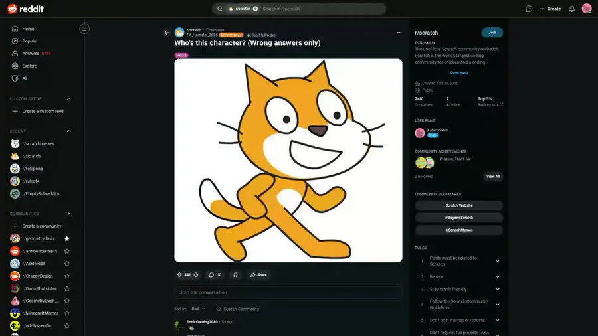
Task: Open post options three-dot menu
Action: pyautogui.click(x=399, y=33)
